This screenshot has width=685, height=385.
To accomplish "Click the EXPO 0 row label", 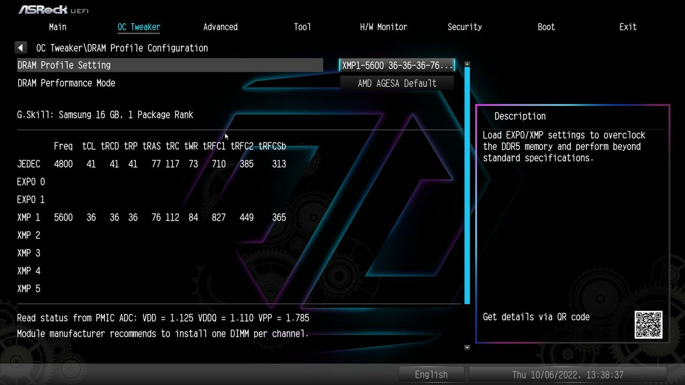I will point(31,182).
